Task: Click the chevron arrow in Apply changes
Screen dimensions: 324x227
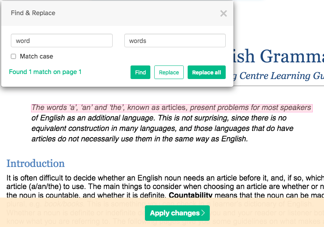Action: click(203, 213)
